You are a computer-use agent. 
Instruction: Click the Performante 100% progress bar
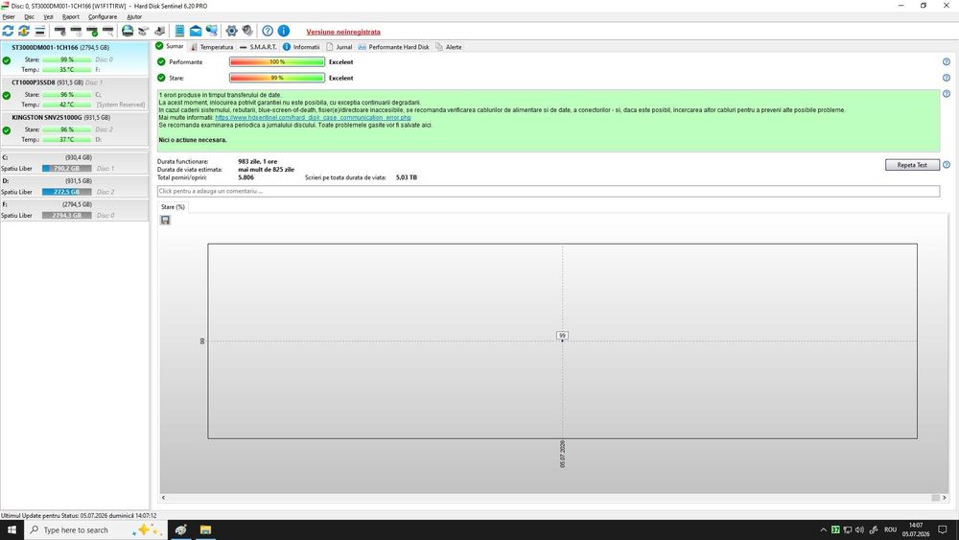pyautogui.click(x=277, y=61)
